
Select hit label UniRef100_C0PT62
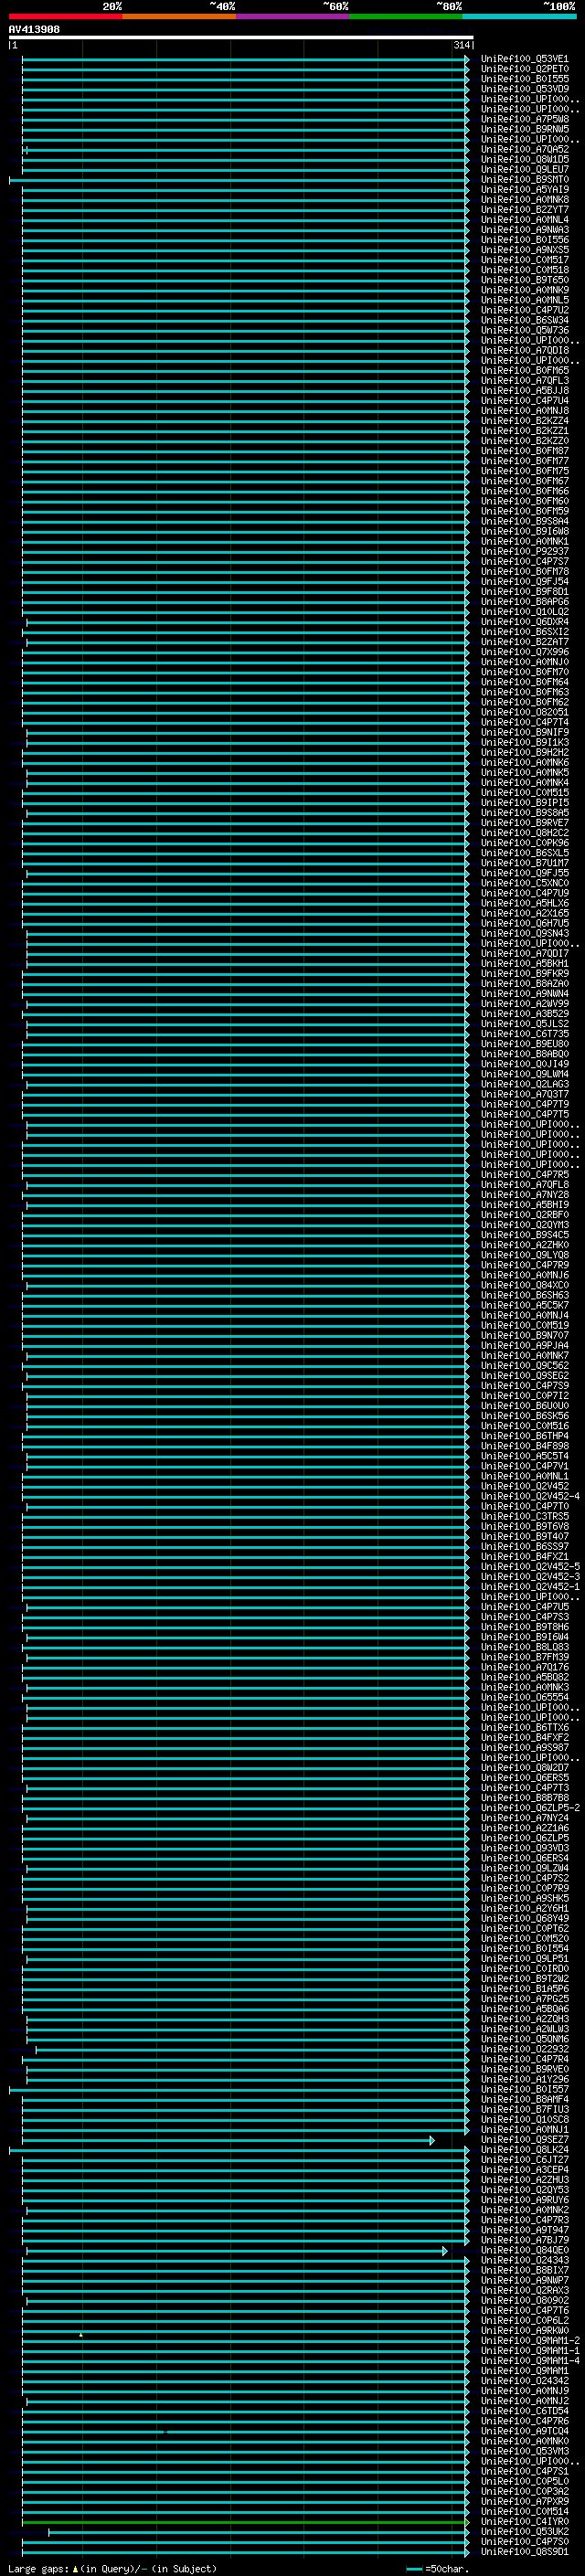525,1928
